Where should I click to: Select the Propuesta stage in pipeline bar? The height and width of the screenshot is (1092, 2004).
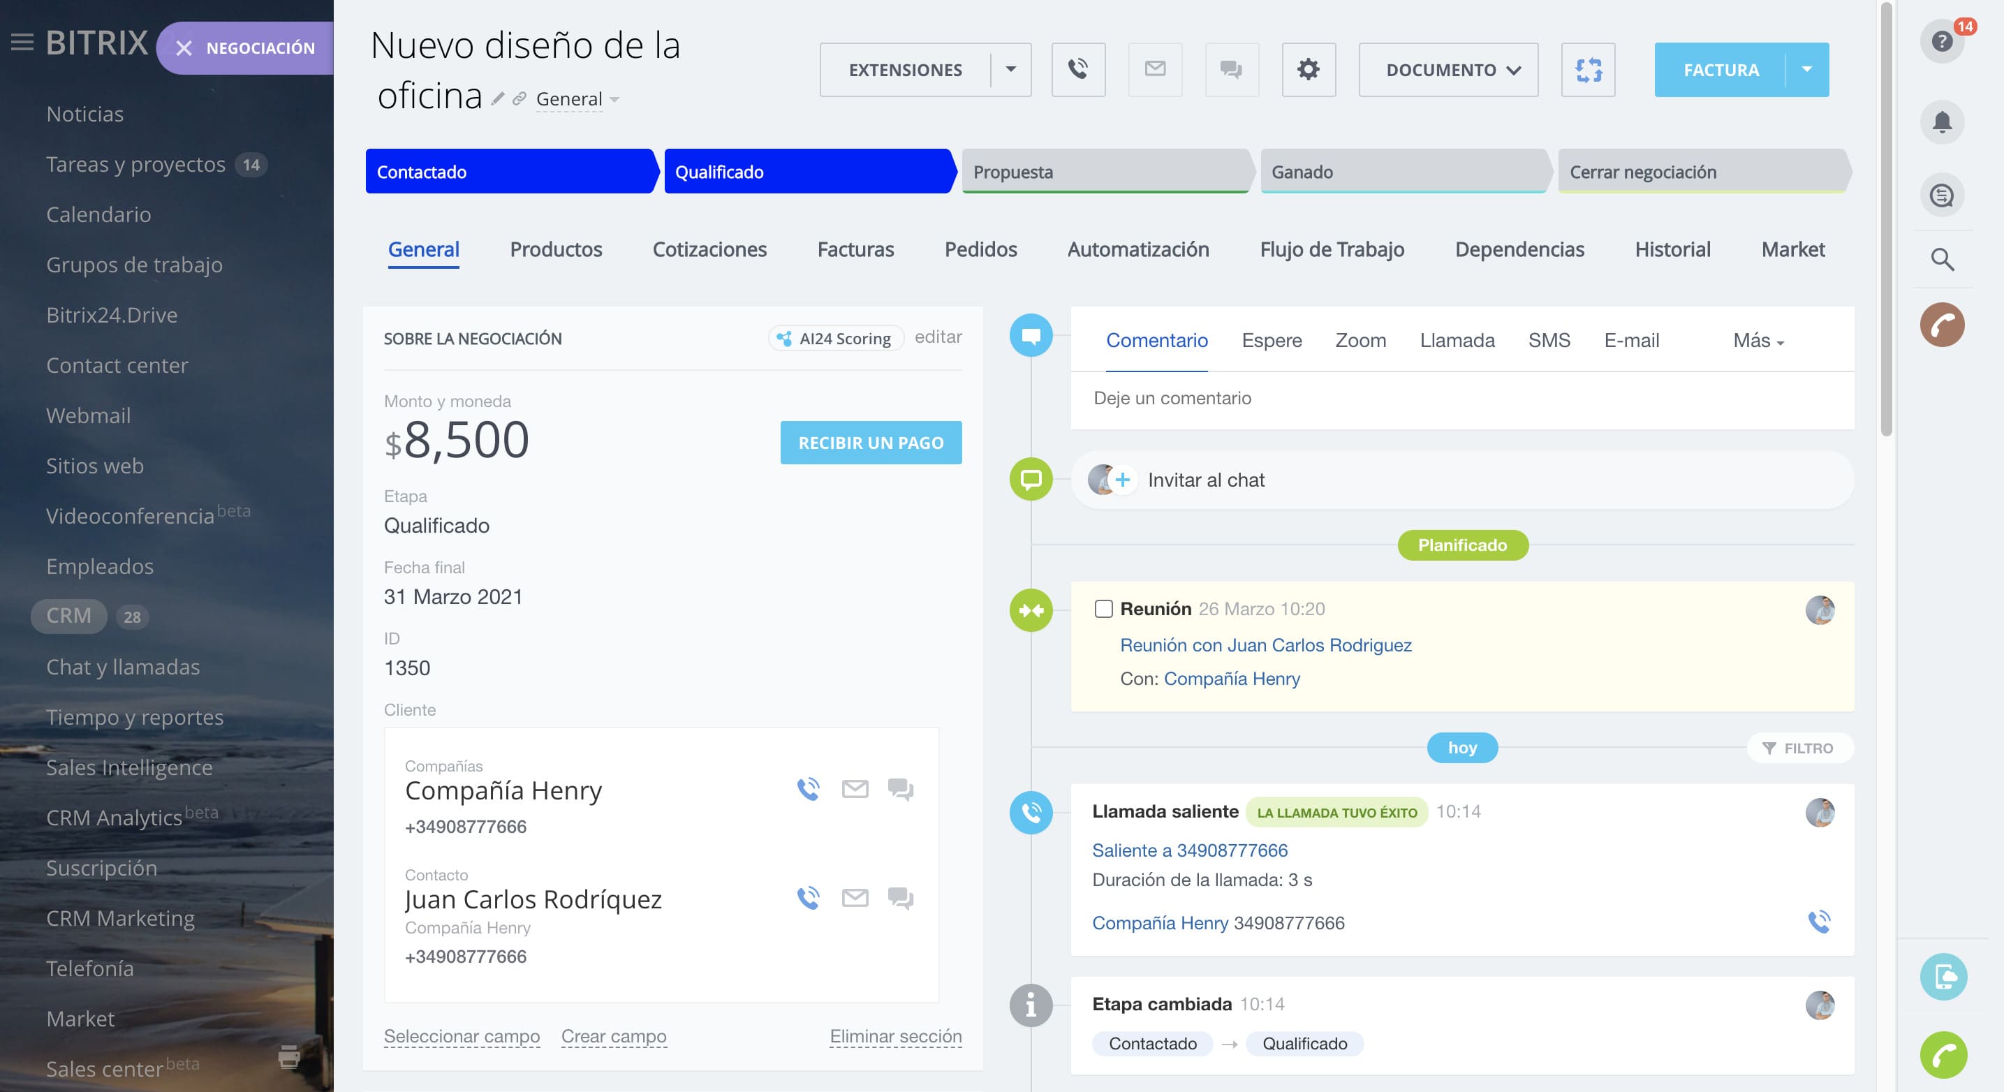(x=1104, y=171)
